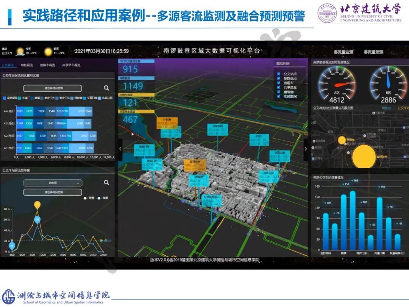Open time range field in arrival comparison panel
The width and height of the screenshot is (409, 307).
53,88
